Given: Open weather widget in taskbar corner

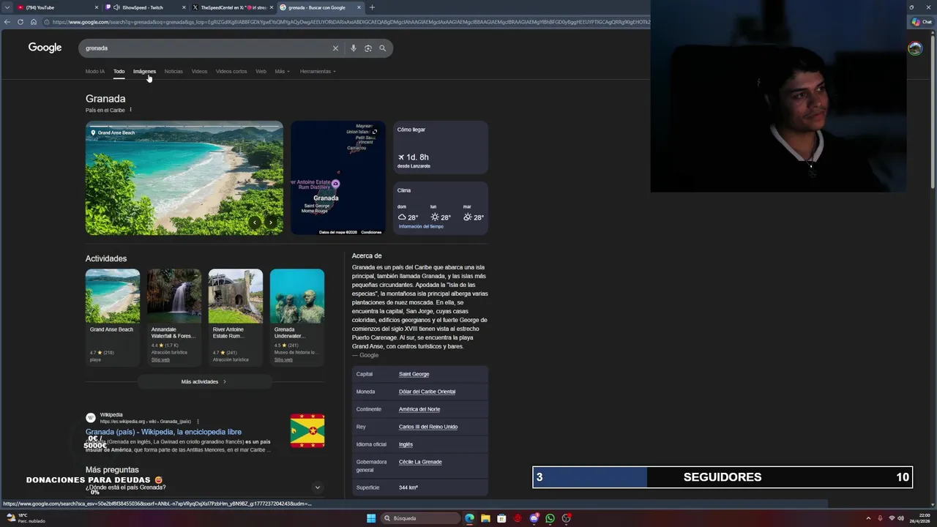Looking at the screenshot, I should [26, 518].
